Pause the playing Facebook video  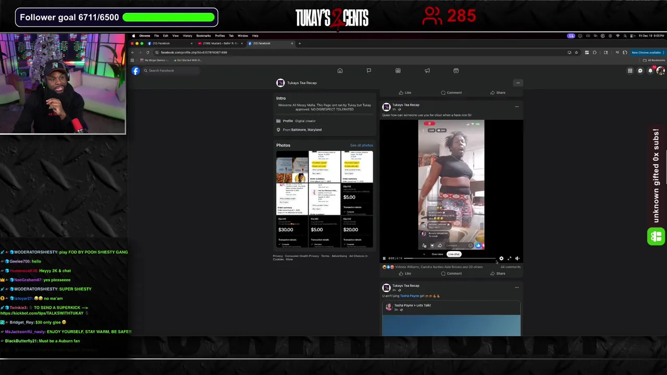tap(384, 258)
